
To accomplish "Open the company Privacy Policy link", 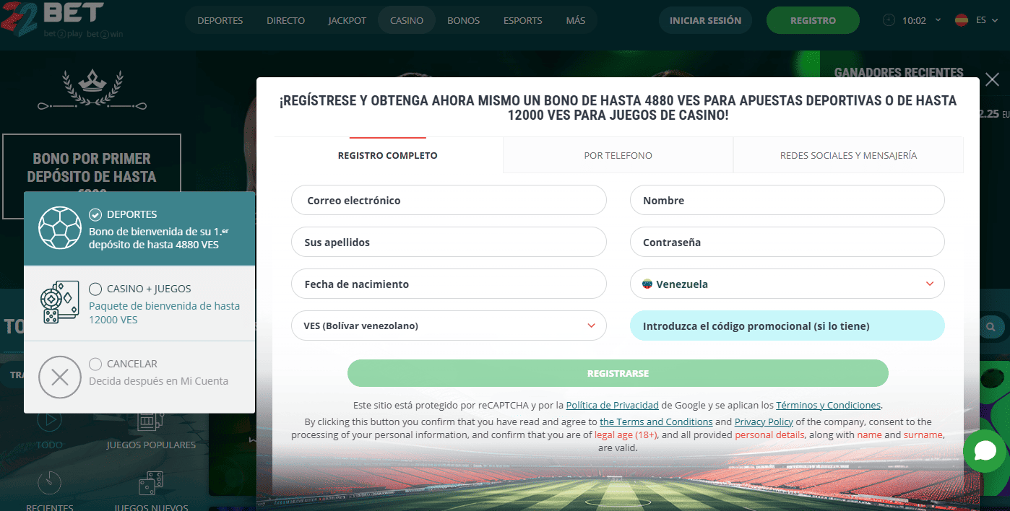I will click(764, 422).
